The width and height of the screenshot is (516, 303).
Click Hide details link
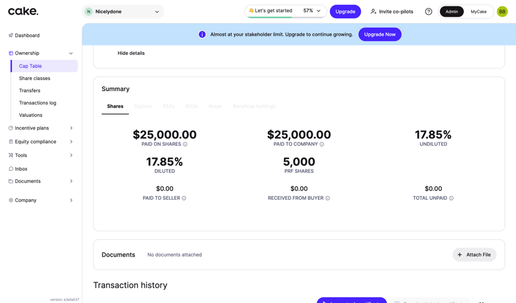click(131, 54)
